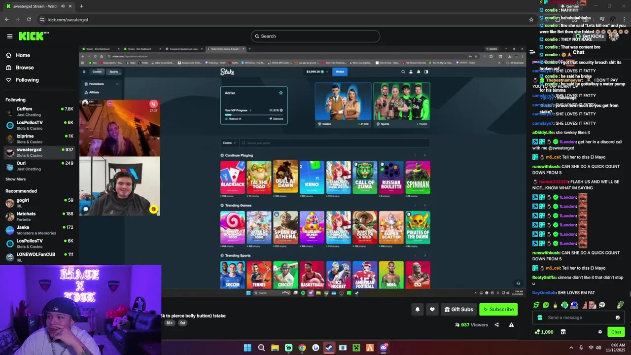The height and width of the screenshot is (355, 631).
Task: Open File Explorer from the taskbar
Action: 275,348
